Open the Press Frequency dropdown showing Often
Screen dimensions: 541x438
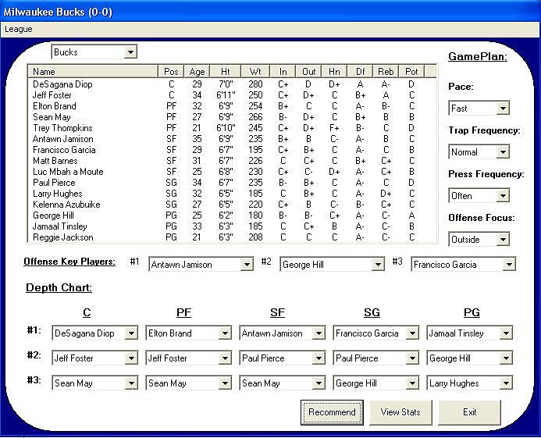(479, 196)
